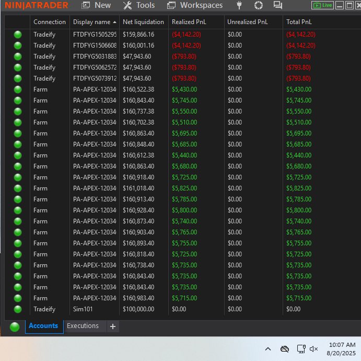Click green status light beside Accounts tab

click(15, 327)
